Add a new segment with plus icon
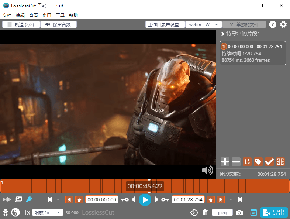290x219 pixels. [x=225, y=162]
